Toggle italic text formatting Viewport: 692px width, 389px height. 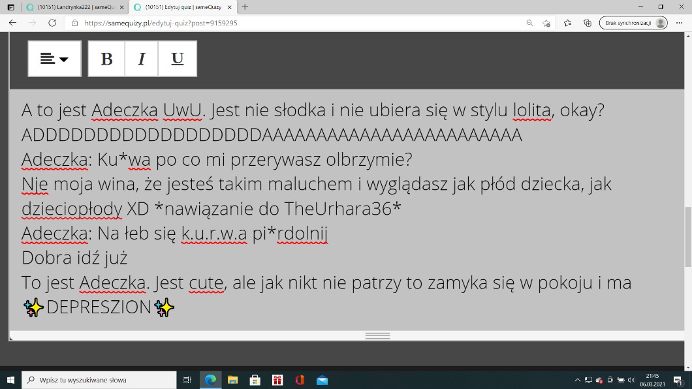[x=142, y=59]
